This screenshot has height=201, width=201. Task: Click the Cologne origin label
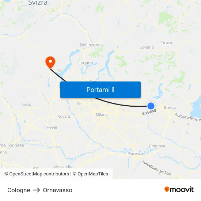(x=19, y=190)
